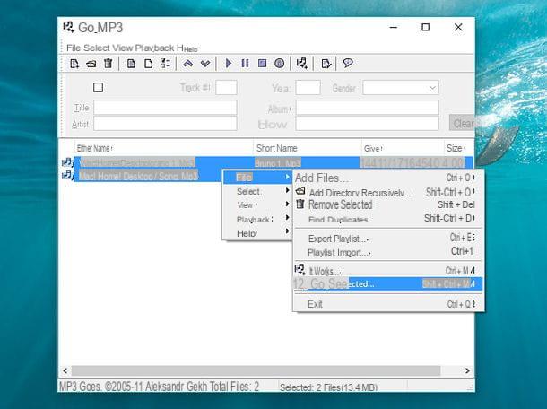The image size is (547, 409).
Task: Sort by the Size column header
Action: tap(458, 148)
